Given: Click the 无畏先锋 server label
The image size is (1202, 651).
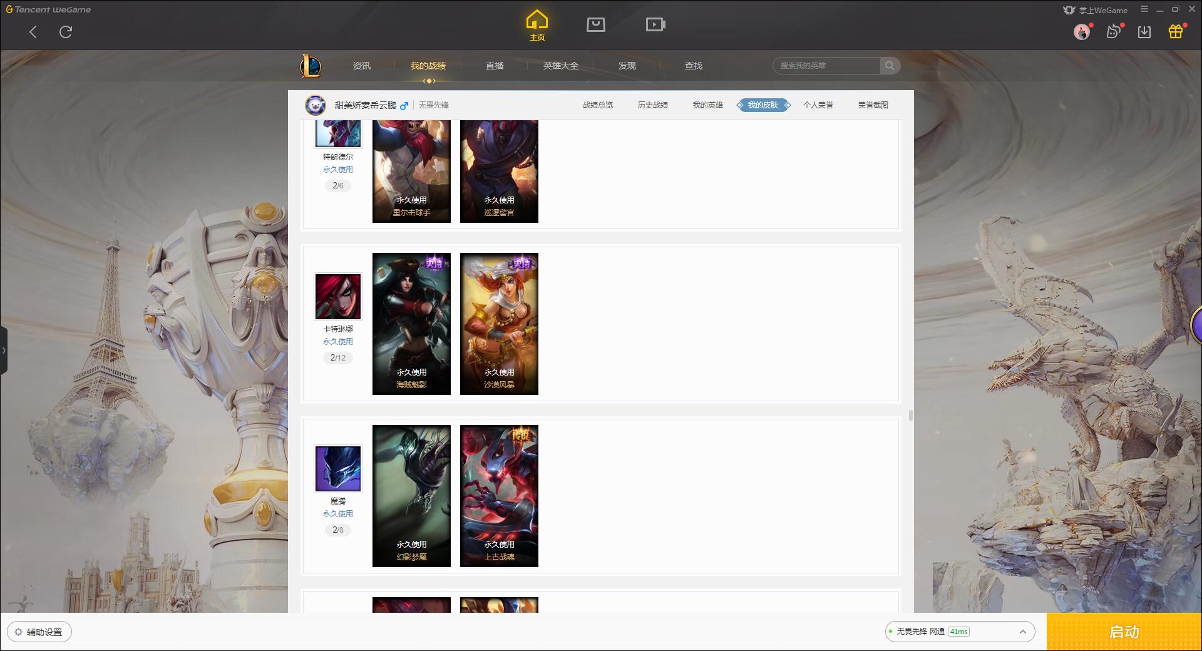Looking at the screenshot, I should [x=434, y=105].
